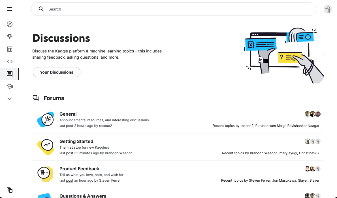The width and height of the screenshot is (337, 198).
Task: Click the Product Feedback forum icon
Action: click(45, 174)
